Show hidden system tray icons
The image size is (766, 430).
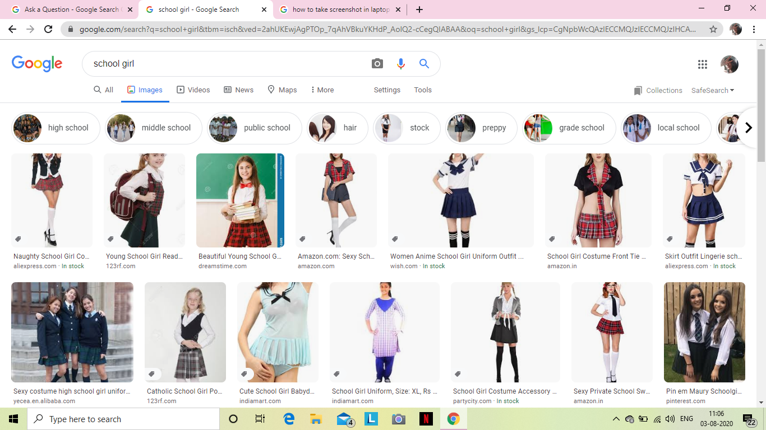[616, 419]
